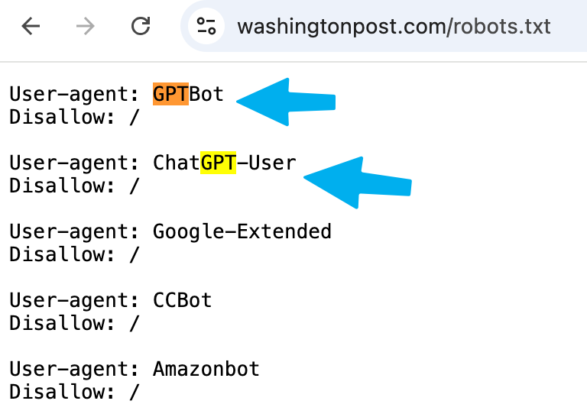Go back with the browser back arrow
This screenshot has width=587, height=417.
click(x=31, y=27)
